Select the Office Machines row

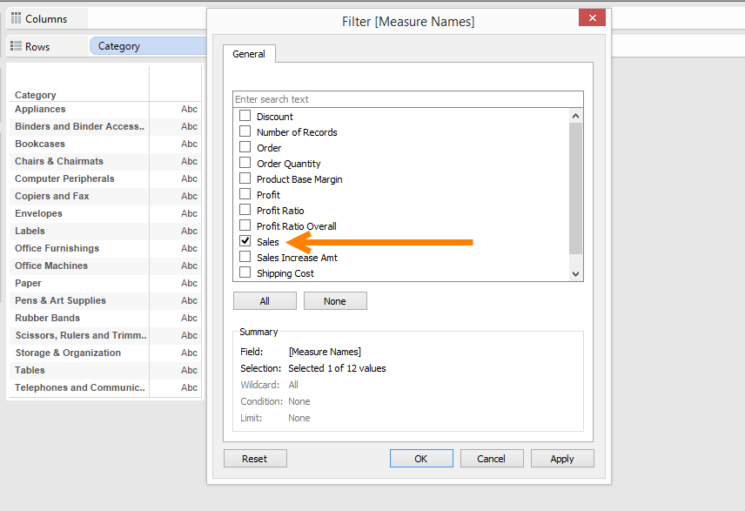coord(51,266)
